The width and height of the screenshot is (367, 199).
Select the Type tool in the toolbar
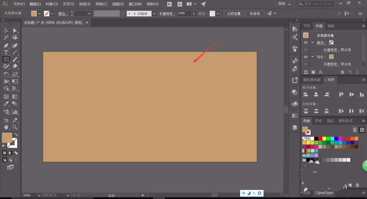point(6,53)
